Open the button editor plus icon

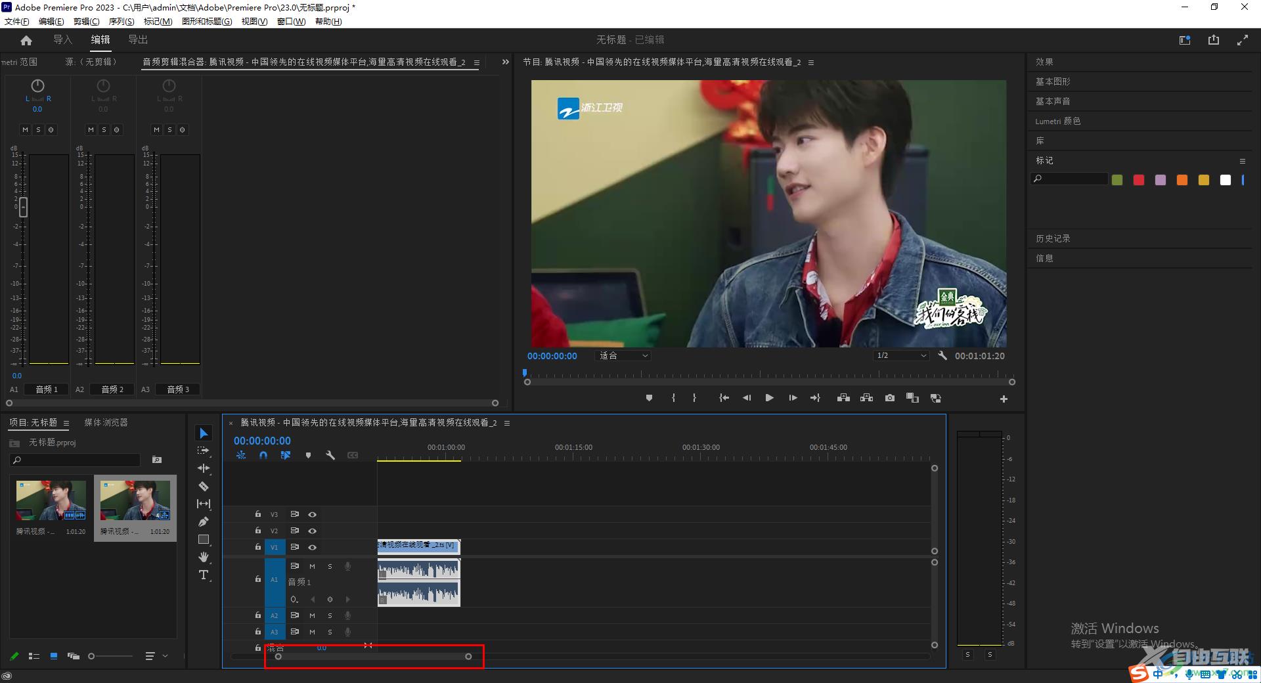[x=1004, y=399]
